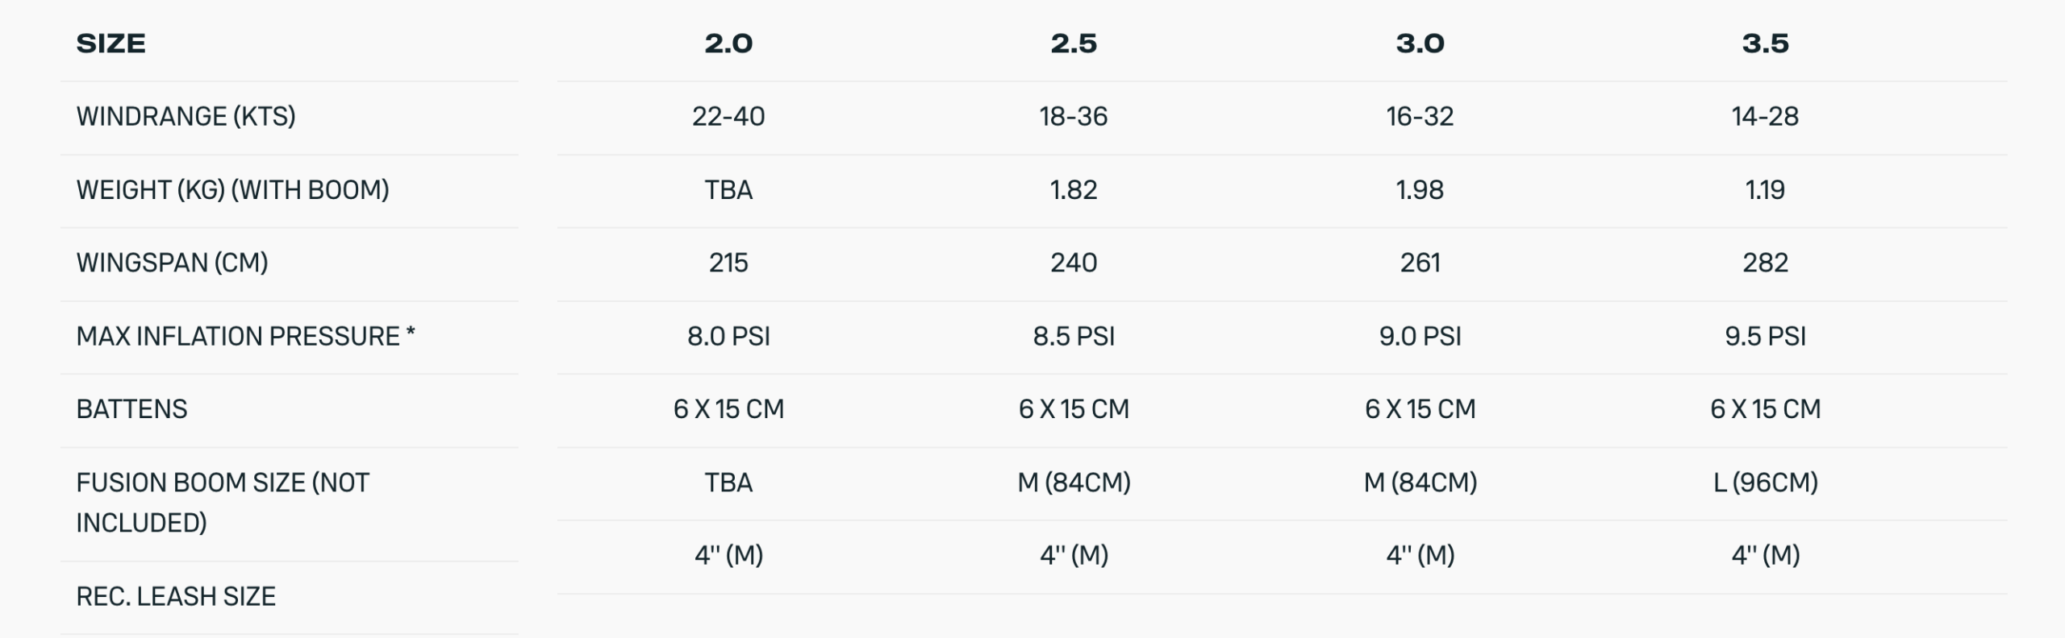Screen dimensions: 2065x638
Task: Select the 3.5 size column header
Action: click(1765, 43)
